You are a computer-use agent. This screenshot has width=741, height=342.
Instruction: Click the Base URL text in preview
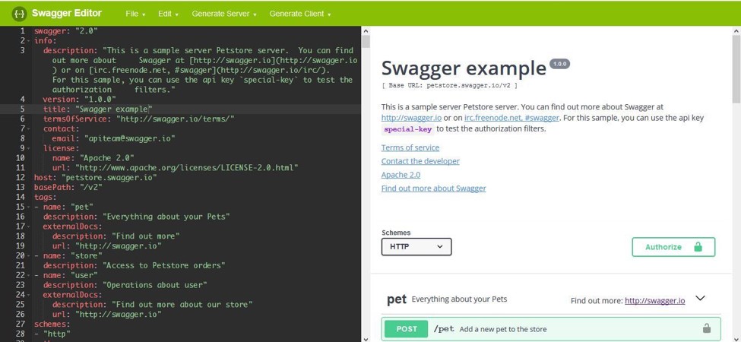(449, 85)
